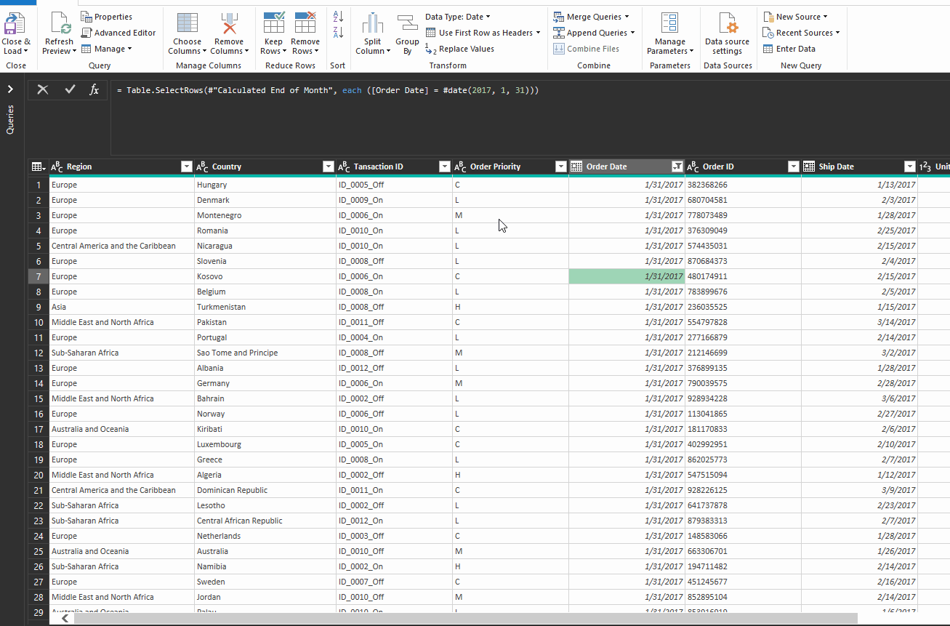Click the Manage Parameters icon
The width and height of the screenshot is (950, 626).
tap(669, 23)
